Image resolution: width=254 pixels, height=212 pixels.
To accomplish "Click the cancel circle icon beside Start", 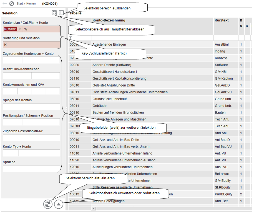I will click(x=11, y=3).
